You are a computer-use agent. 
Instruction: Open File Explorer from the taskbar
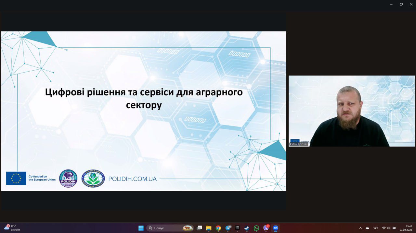[209, 228]
